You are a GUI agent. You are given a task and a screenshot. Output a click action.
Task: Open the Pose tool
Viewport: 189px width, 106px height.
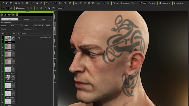point(116,3)
